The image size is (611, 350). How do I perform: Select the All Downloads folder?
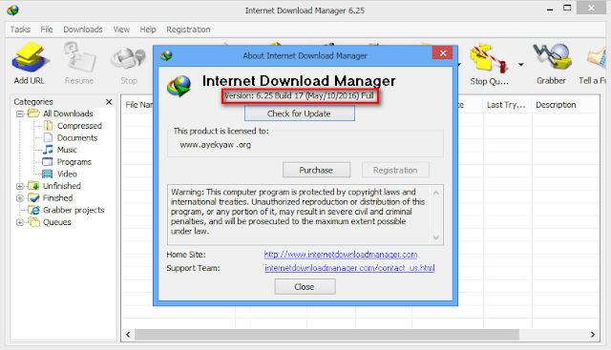tap(68, 113)
